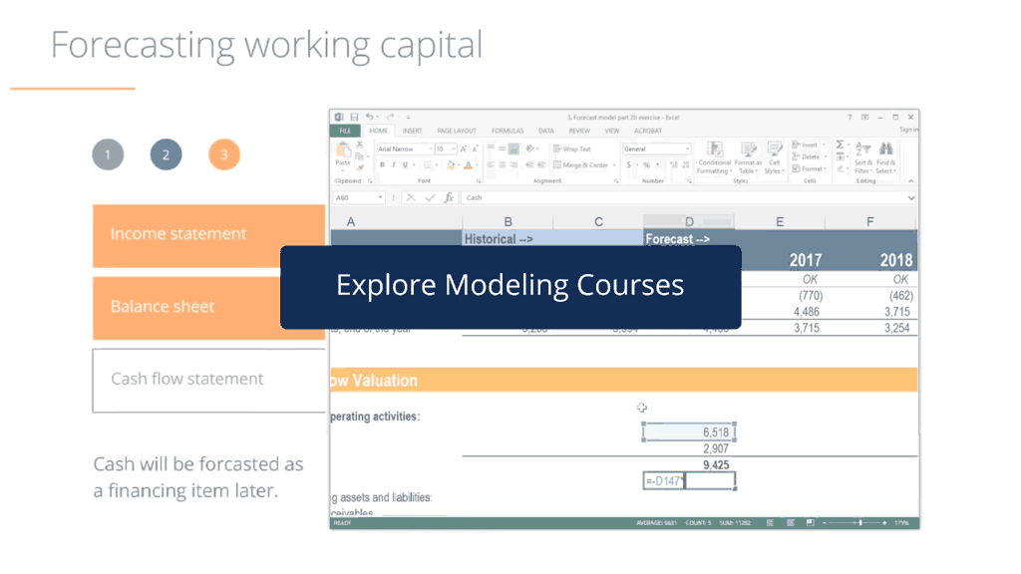Image resolution: width=1021 pixels, height=574 pixels.
Task: Open the font size dropdown
Action: click(453, 149)
